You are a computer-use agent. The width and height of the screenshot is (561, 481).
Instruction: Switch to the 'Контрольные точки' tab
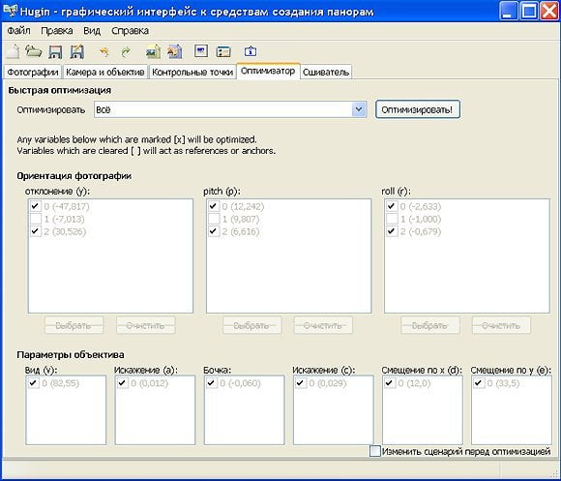pos(192,72)
